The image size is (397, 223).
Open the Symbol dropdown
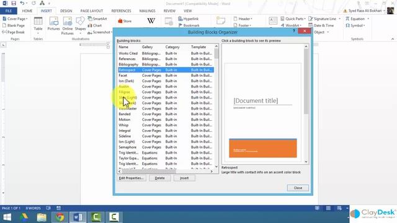coord(355,25)
